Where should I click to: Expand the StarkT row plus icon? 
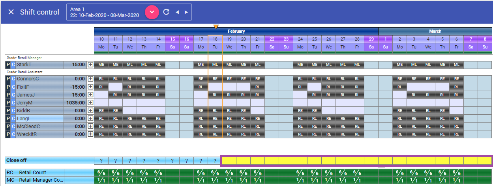(x=90, y=65)
